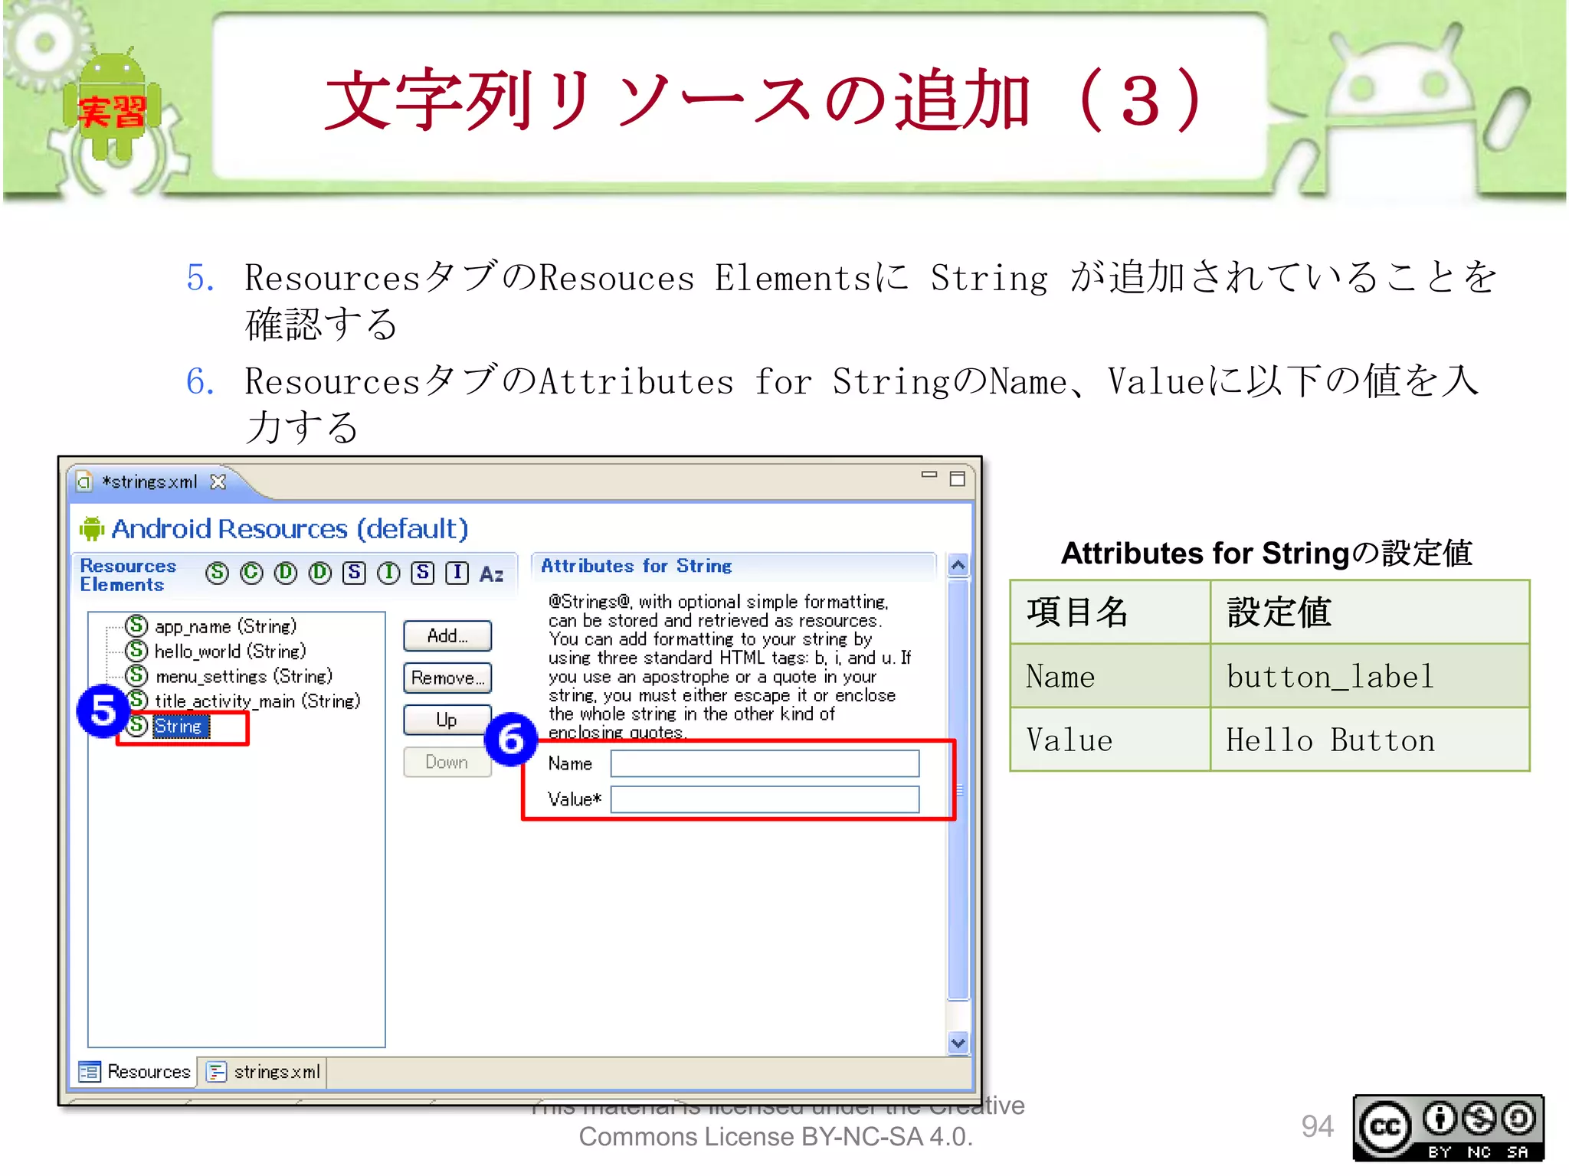Click the Remove... button

click(447, 678)
